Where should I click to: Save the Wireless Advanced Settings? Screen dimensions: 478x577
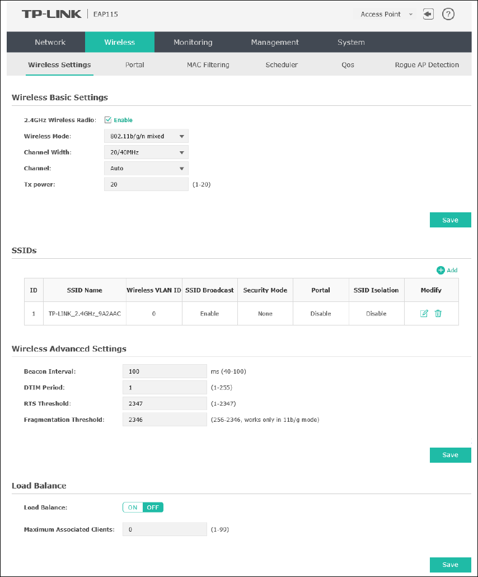[451, 455]
